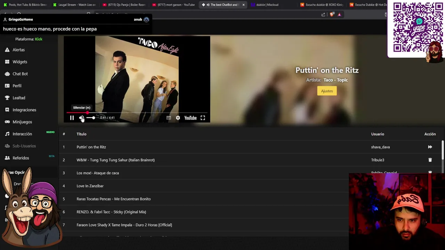This screenshot has height=250, width=445.
Task: Click the song queue scrollbar
Action: coord(443,151)
